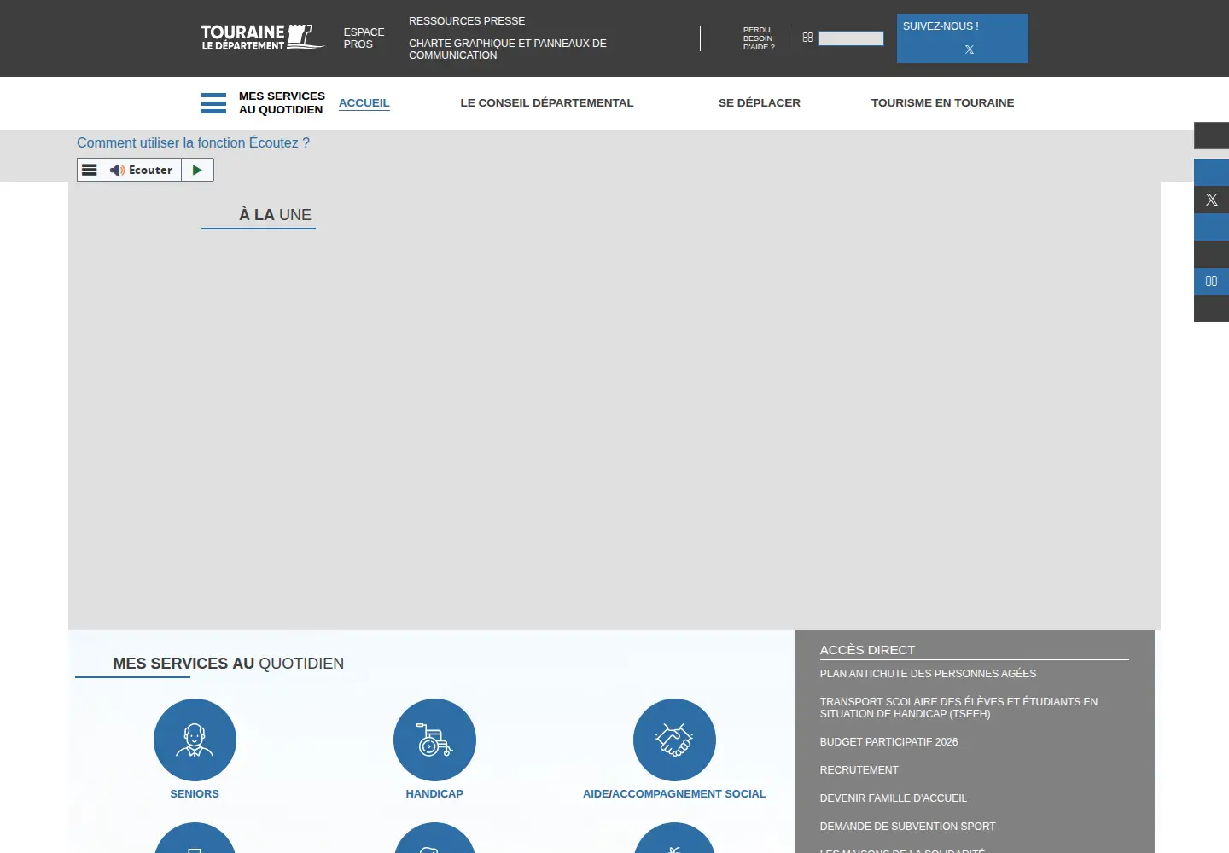Click the À la une heading
The image size is (1229, 853).
coord(275,215)
